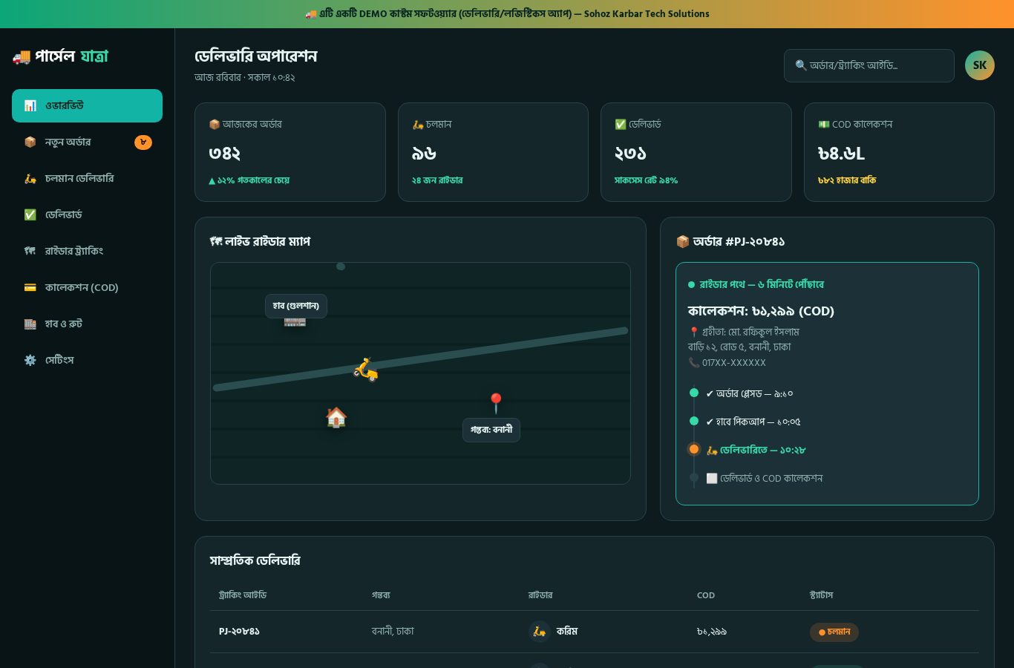This screenshot has height=668, width=1014.
Task: Click the truck icon in the demo banner
Action: pyautogui.click(x=311, y=13)
